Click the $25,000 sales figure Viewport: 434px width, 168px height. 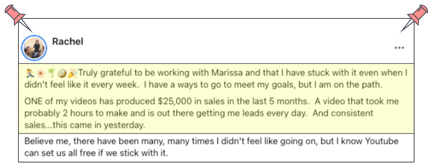point(175,101)
